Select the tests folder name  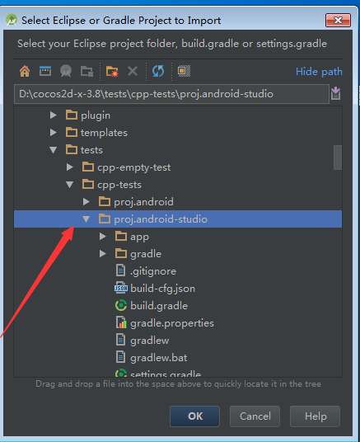click(91, 150)
